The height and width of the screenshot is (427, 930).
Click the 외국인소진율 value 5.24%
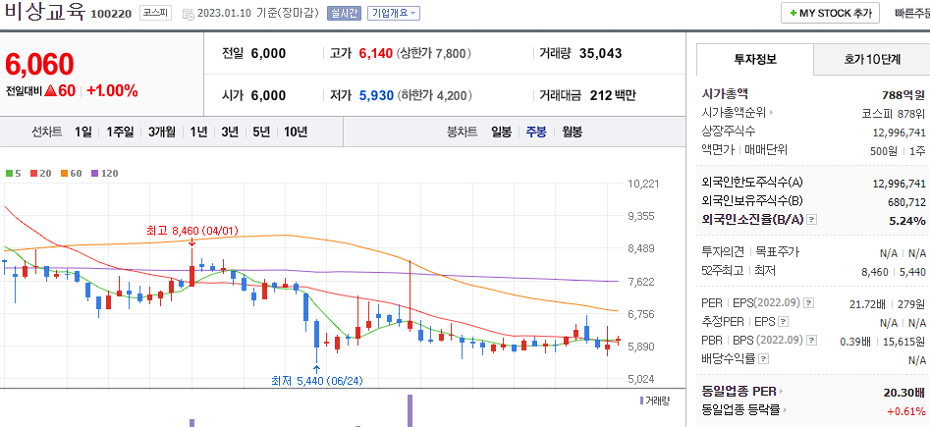tap(907, 221)
